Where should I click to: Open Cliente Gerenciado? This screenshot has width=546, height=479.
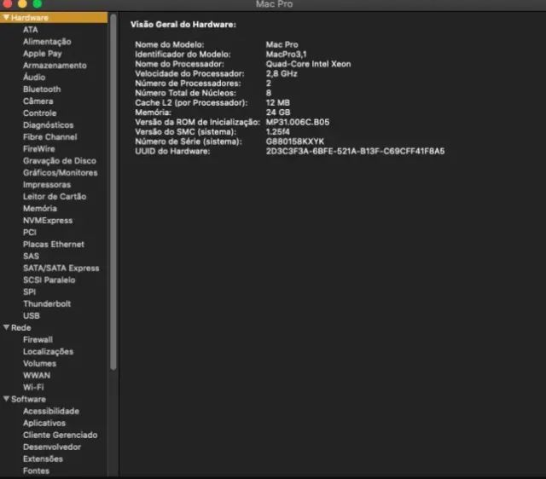tap(61, 435)
